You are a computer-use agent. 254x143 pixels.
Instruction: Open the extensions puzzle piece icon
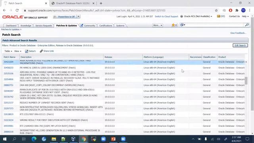pyautogui.click(x=237, y=10)
